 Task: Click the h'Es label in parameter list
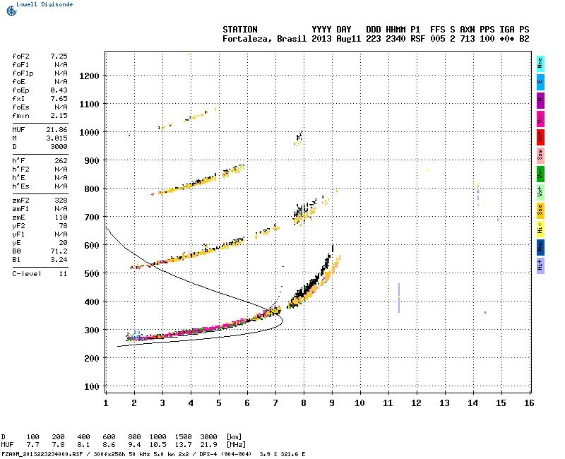tap(20, 186)
